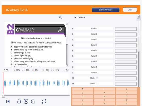Image resolution: width=142 pixels, height=106 pixels.
Task: Click inside the audio waveform display
Action: coord(37,83)
